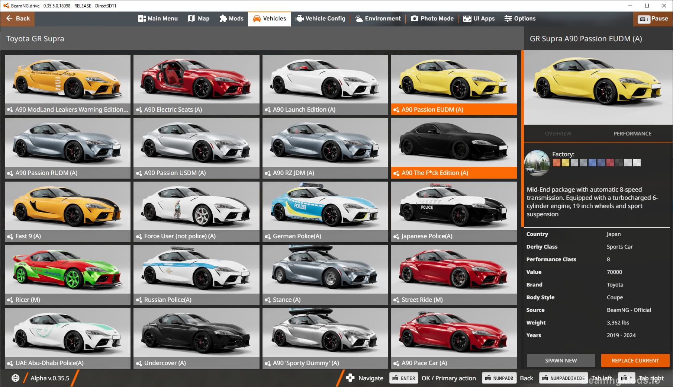Viewport: 673px width, 387px height.
Task: Click the 'Sports Car' derby class value
Action: click(619, 247)
